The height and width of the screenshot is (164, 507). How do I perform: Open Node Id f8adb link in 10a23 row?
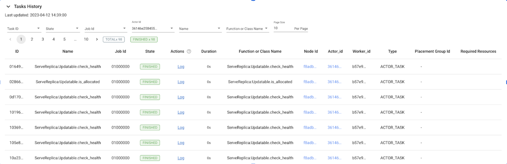pos(310,158)
